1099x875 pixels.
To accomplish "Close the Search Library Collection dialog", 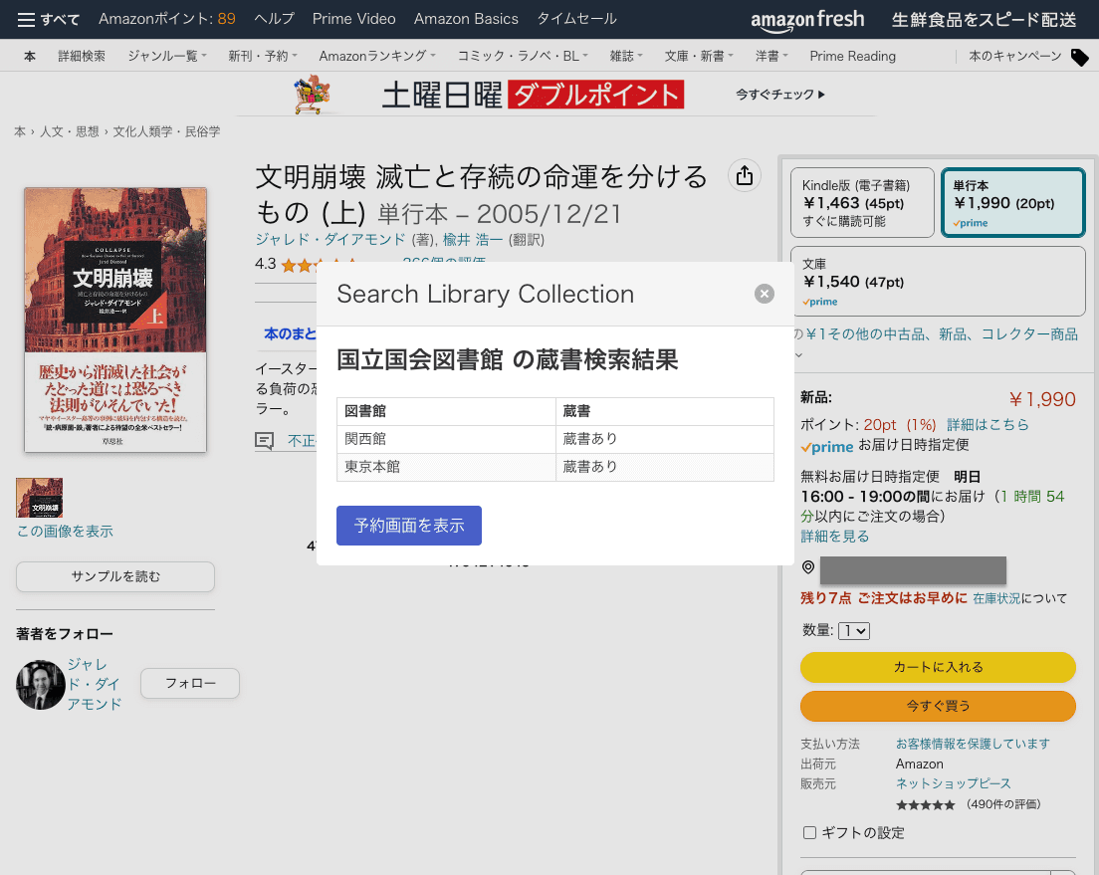I will pyautogui.click(x=764, y=294).
